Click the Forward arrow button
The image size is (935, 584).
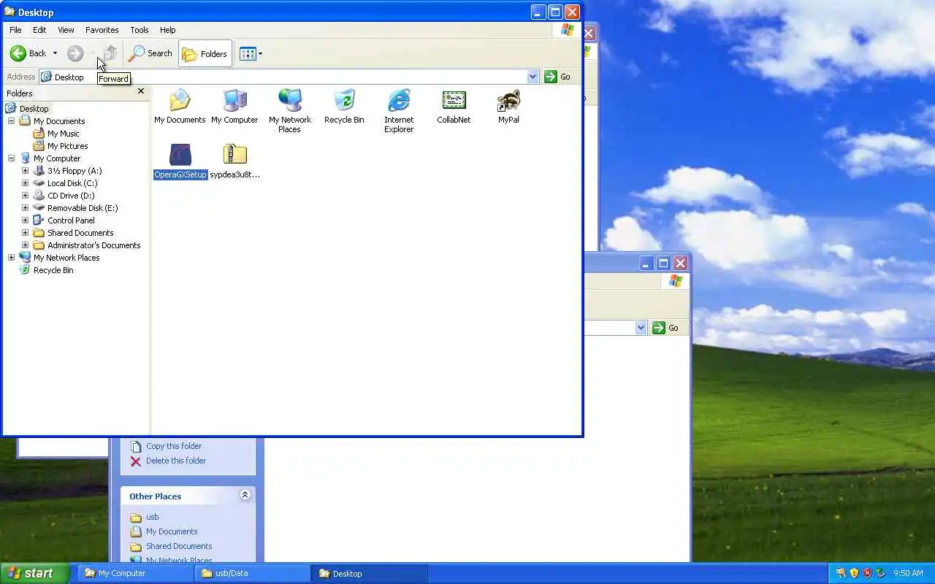click(75, 53)
